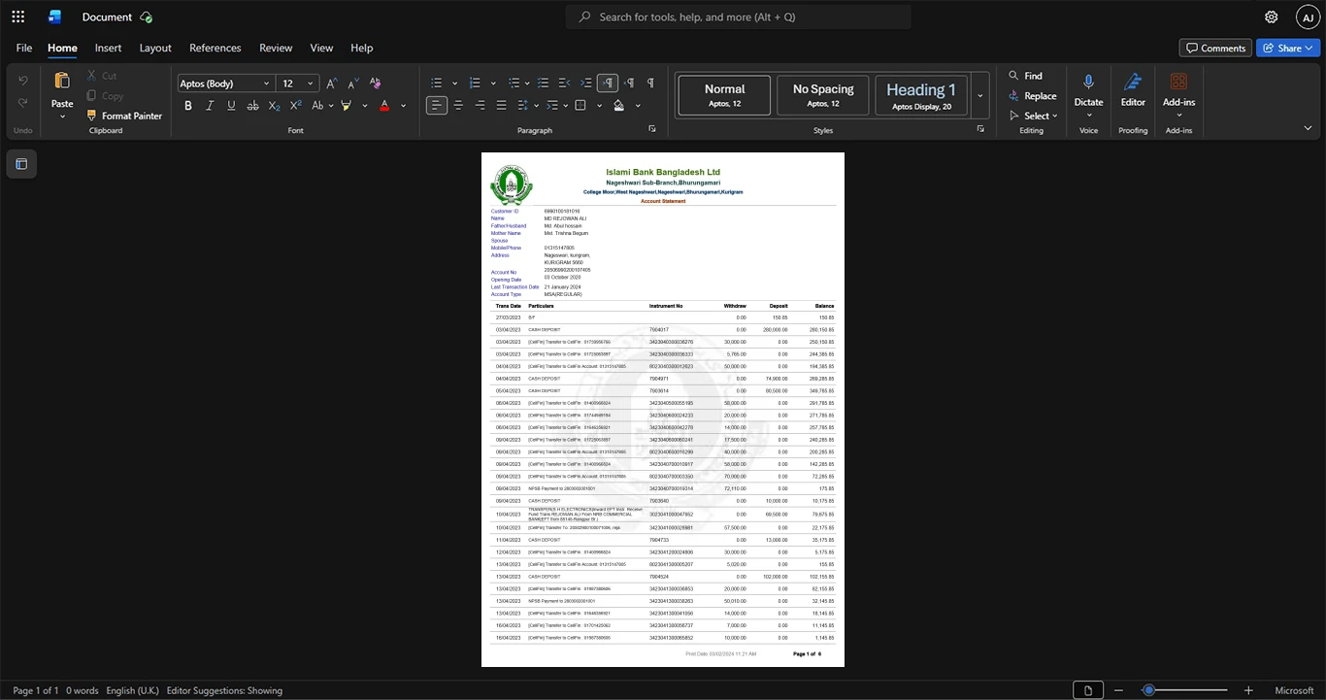1326x700 pixels.
Task: Click the shading paint bucket icon
Action: [x=619, y=105]
